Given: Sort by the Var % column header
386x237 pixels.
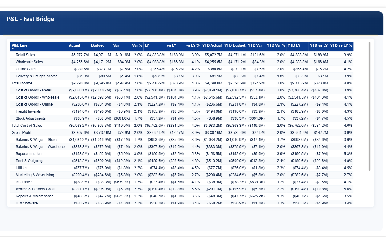Looking at the screenshot, I should pos(137,46).
